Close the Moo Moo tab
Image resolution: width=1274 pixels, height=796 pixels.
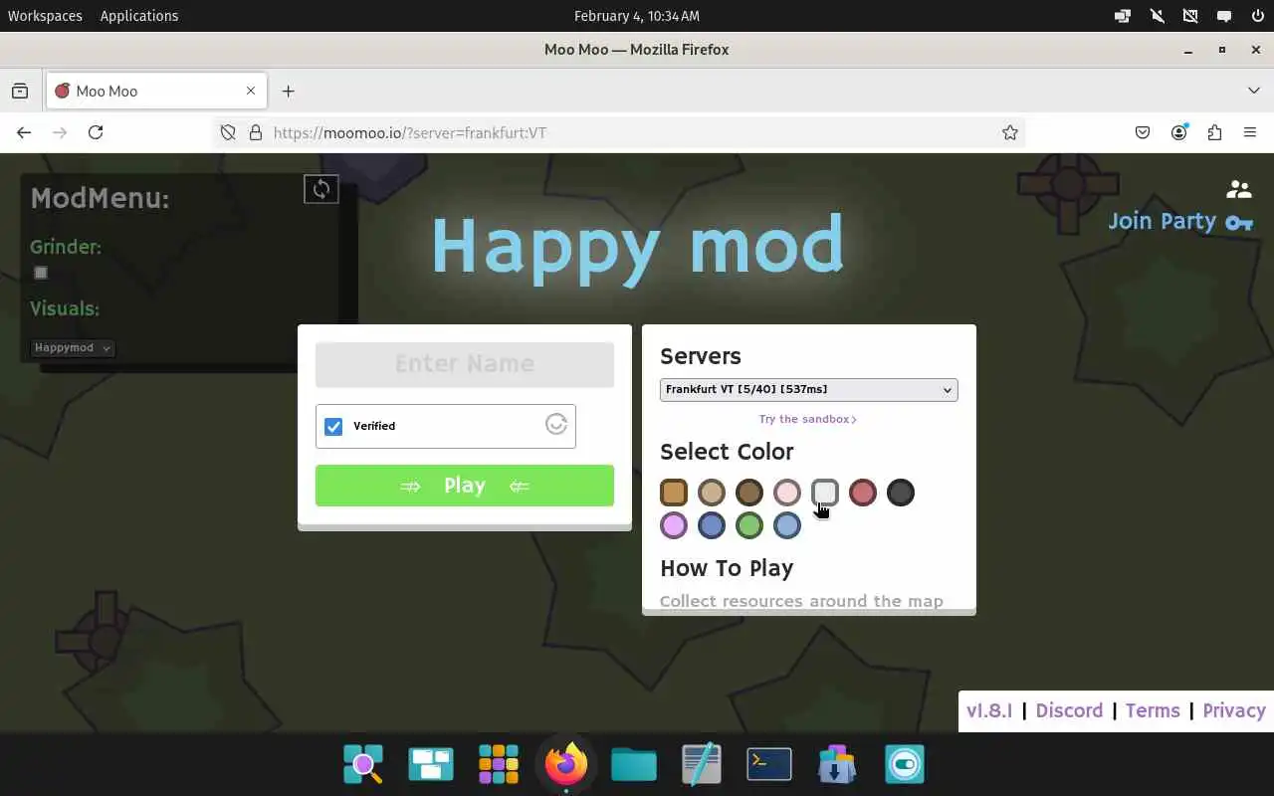pyautogui.click(x=251, y=91)
